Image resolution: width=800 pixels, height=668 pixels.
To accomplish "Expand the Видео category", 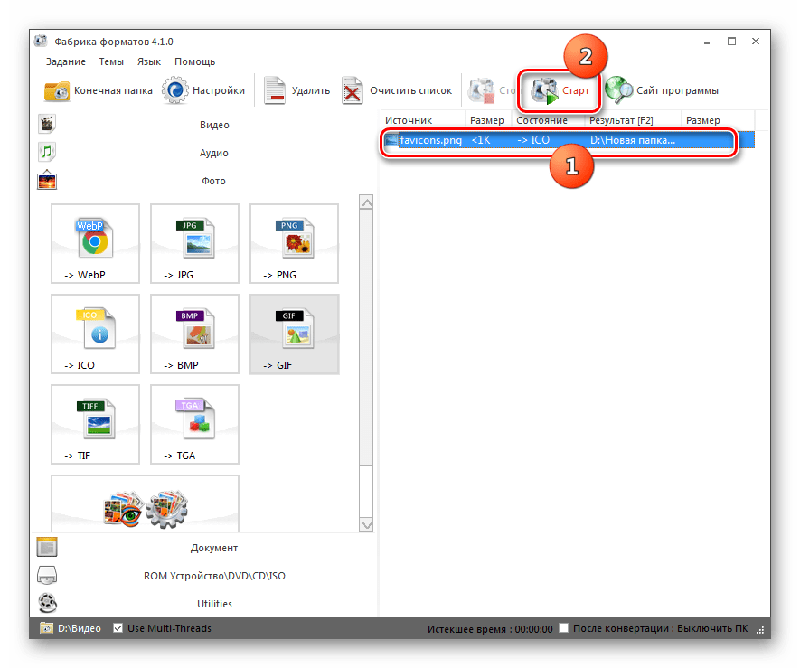I will (x=214, y=125).
